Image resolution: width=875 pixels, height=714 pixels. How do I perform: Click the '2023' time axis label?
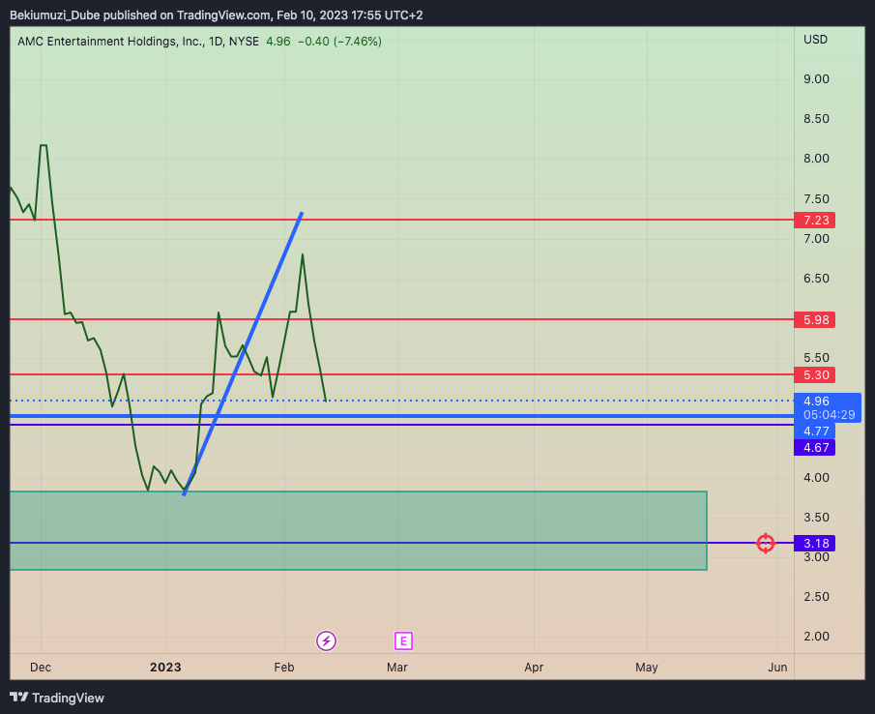(165, 668)
